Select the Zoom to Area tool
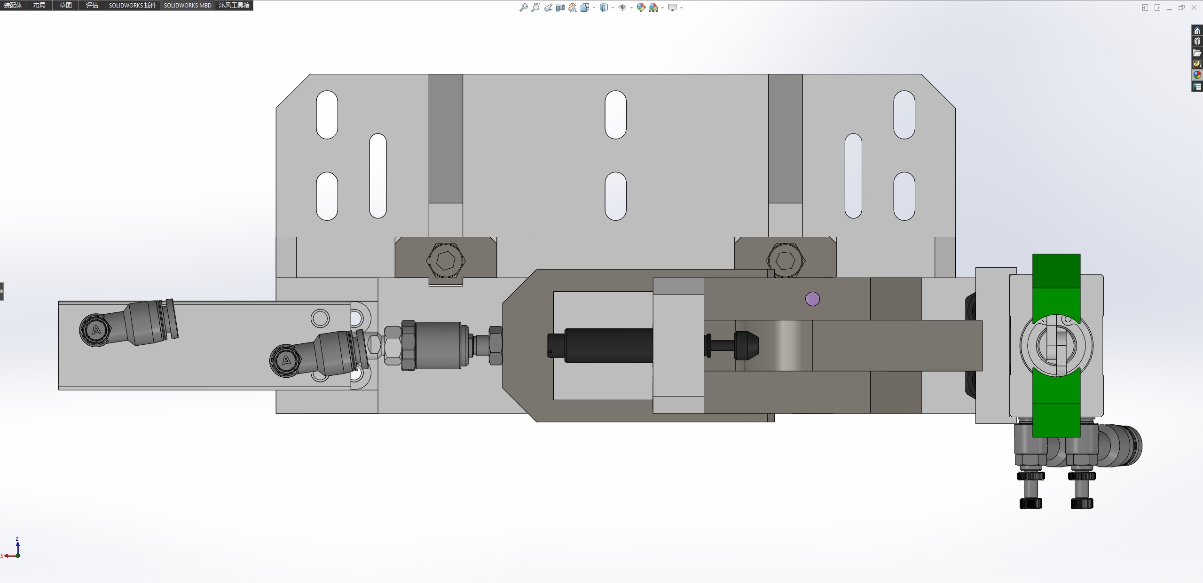This screenshot has height=583, width=1203. tap(535, 8)
